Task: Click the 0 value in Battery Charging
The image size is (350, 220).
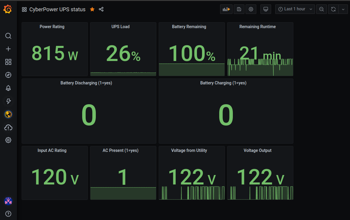Action: (226, 115)
